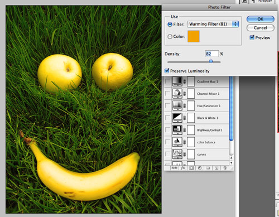279x217 pixels.
Task: Click the delete layer trash icon
Action: coord(225,168)
